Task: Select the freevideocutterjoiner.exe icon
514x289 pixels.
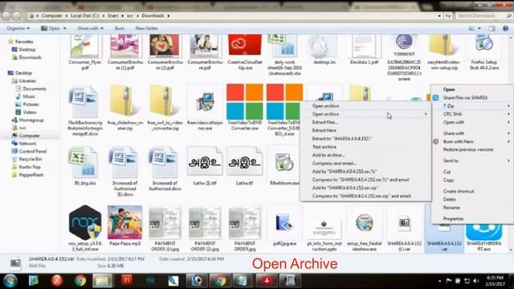Action: click(x=205, y=102)
